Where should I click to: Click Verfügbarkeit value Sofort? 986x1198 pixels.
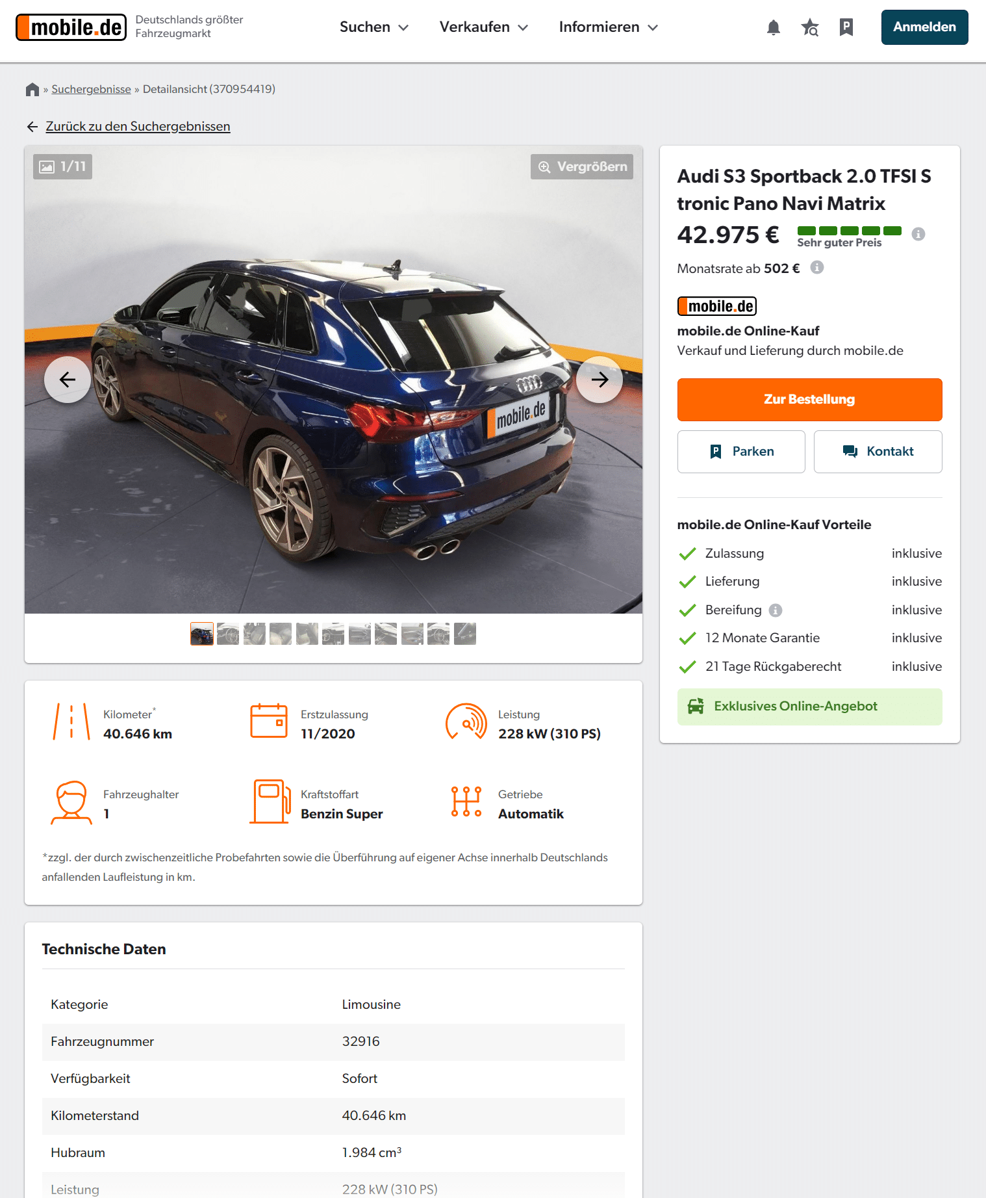(x=360, y=1079)
